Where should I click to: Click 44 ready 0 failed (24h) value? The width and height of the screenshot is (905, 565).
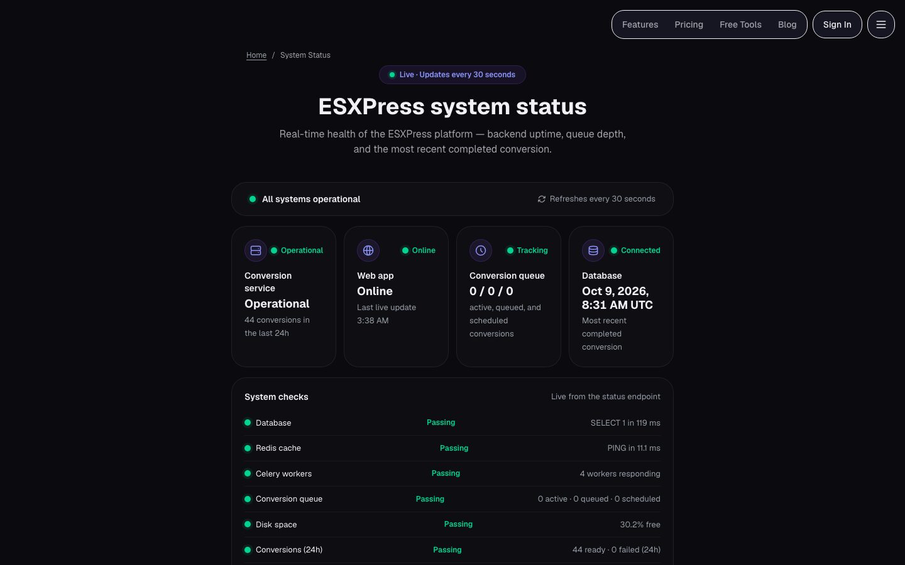tap(617, 550)
